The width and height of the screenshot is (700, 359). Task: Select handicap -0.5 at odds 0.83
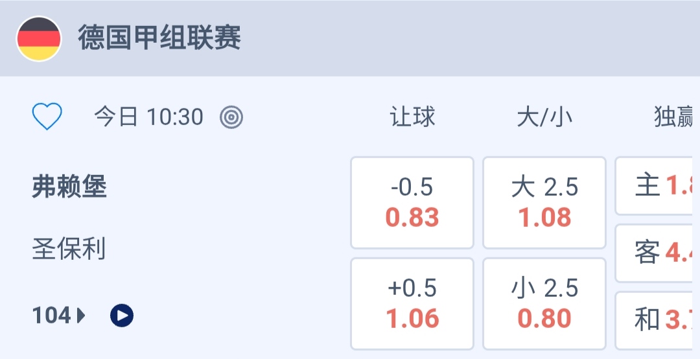tap(412, 203)
